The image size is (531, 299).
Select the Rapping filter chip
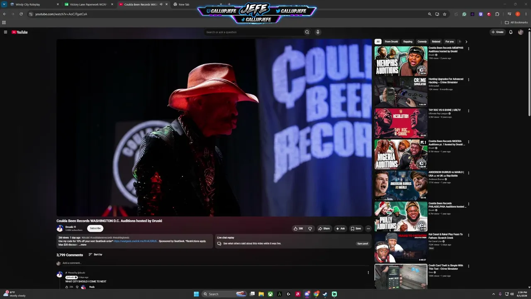[x=408, y=42]
